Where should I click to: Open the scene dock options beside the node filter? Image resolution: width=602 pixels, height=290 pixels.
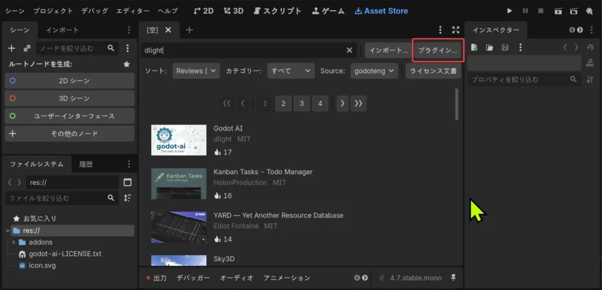128,48
